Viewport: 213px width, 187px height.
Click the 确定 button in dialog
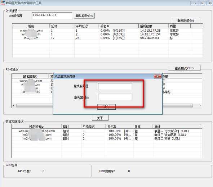coord(107,107)
